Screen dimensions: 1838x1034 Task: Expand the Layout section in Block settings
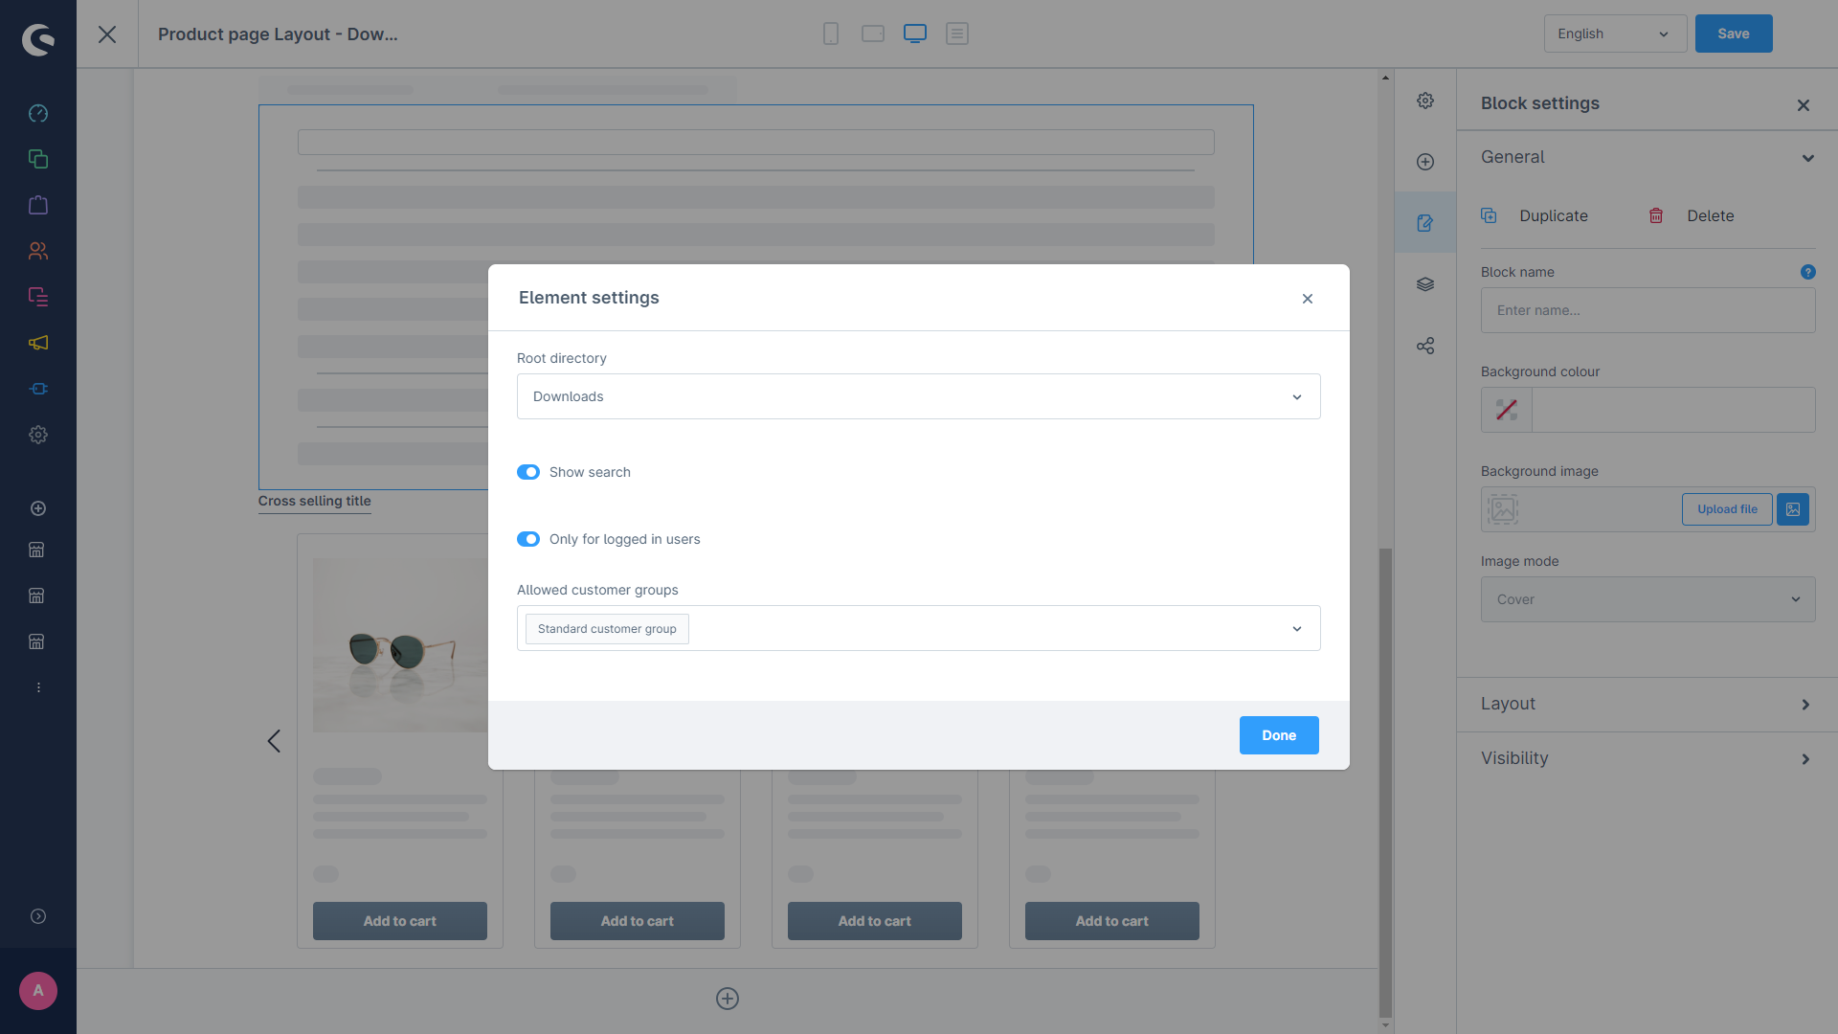[1648, 704]
